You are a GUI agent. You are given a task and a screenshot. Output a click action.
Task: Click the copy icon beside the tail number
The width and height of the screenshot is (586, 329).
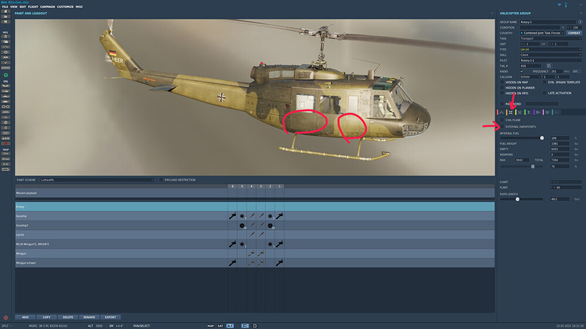point(549,66)
